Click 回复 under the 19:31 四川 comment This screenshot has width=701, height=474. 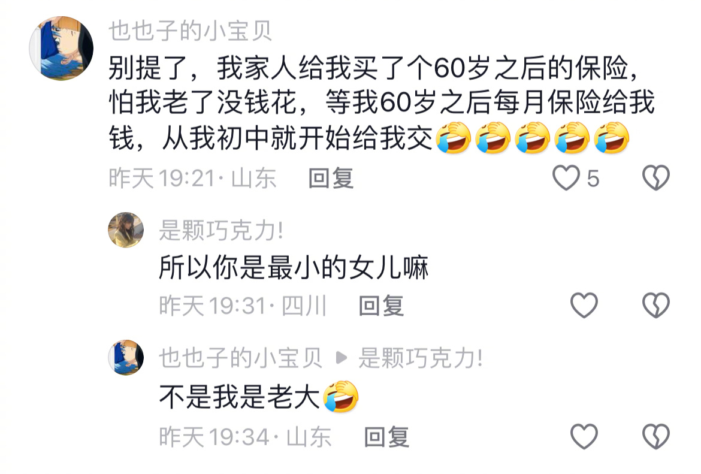pyautogui.click(x=381, y=306)
